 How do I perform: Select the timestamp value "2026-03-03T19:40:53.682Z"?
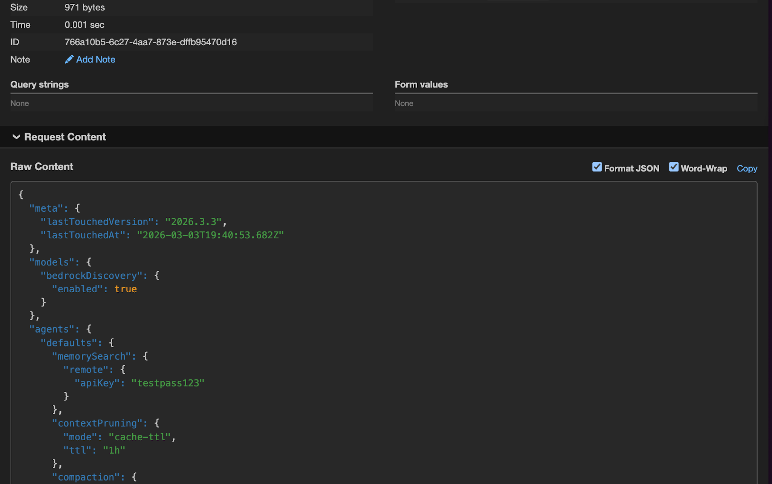click(x=210, y=235)
